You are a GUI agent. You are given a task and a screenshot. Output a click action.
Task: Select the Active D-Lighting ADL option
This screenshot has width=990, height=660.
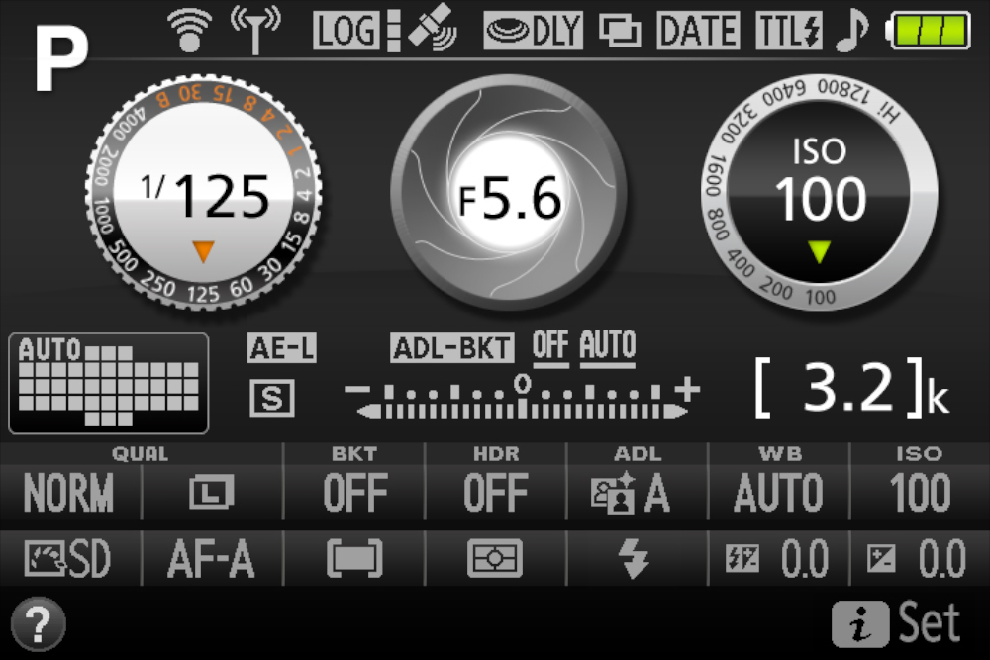coord(637,493)
